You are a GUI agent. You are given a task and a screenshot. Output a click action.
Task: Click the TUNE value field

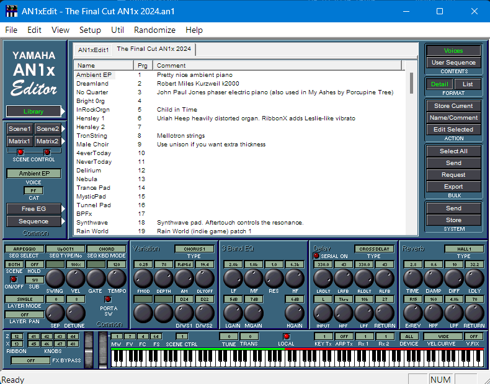pos(229,336)
